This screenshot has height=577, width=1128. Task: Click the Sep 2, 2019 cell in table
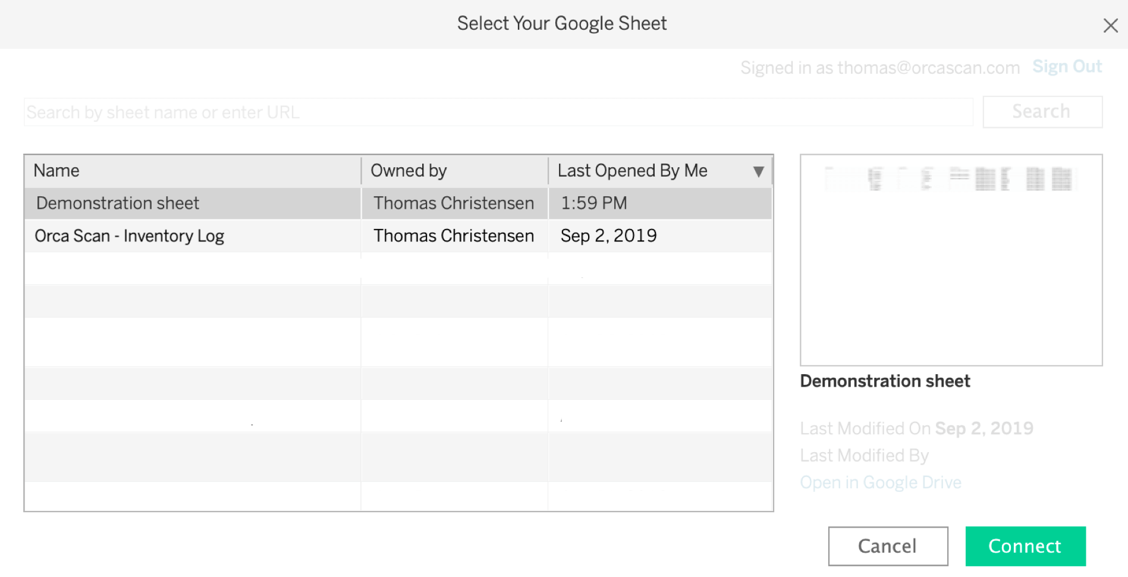pyautogui.click(x=608, y=236)
